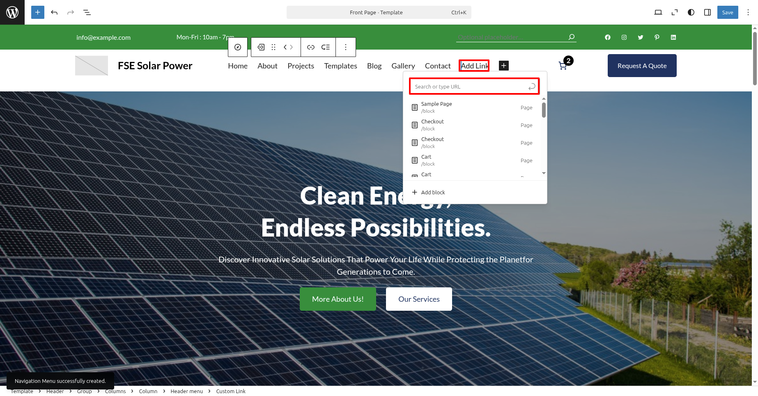Open the Pinterest social icon
This screenshot has width=758, height=396.
point(657,37)
